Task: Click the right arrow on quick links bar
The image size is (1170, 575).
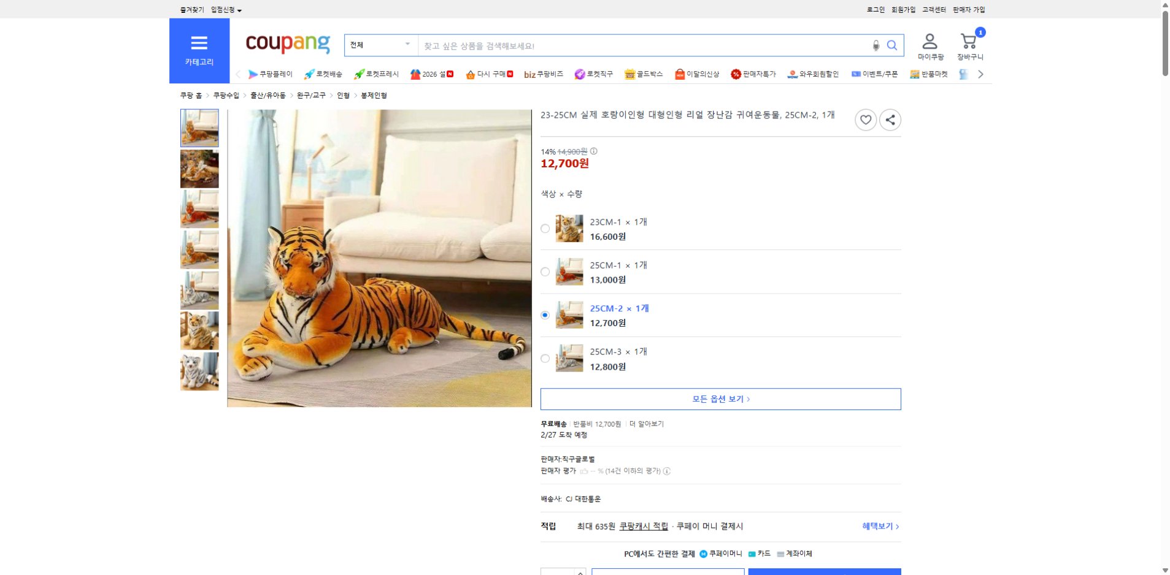Action: [x=982, y=74]
